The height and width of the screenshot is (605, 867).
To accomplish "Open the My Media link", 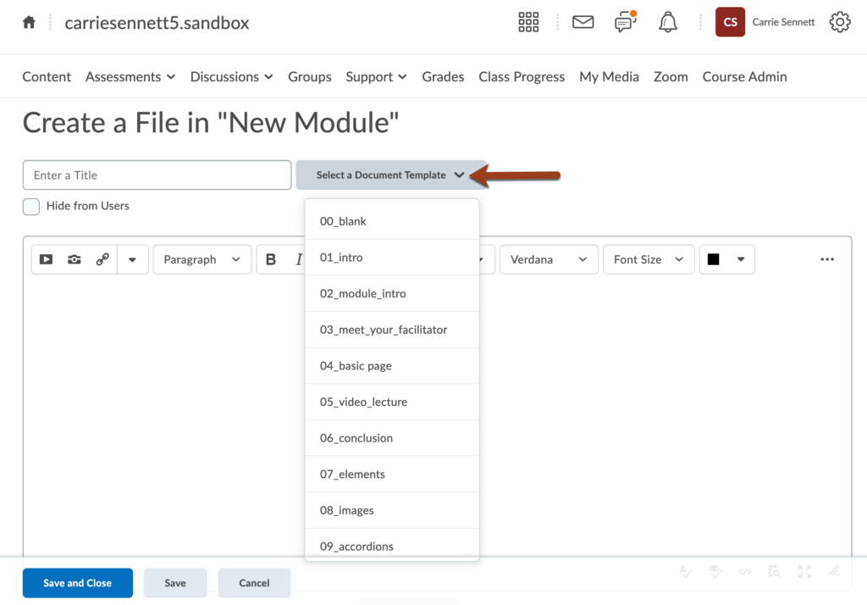I will click(609, 76).
